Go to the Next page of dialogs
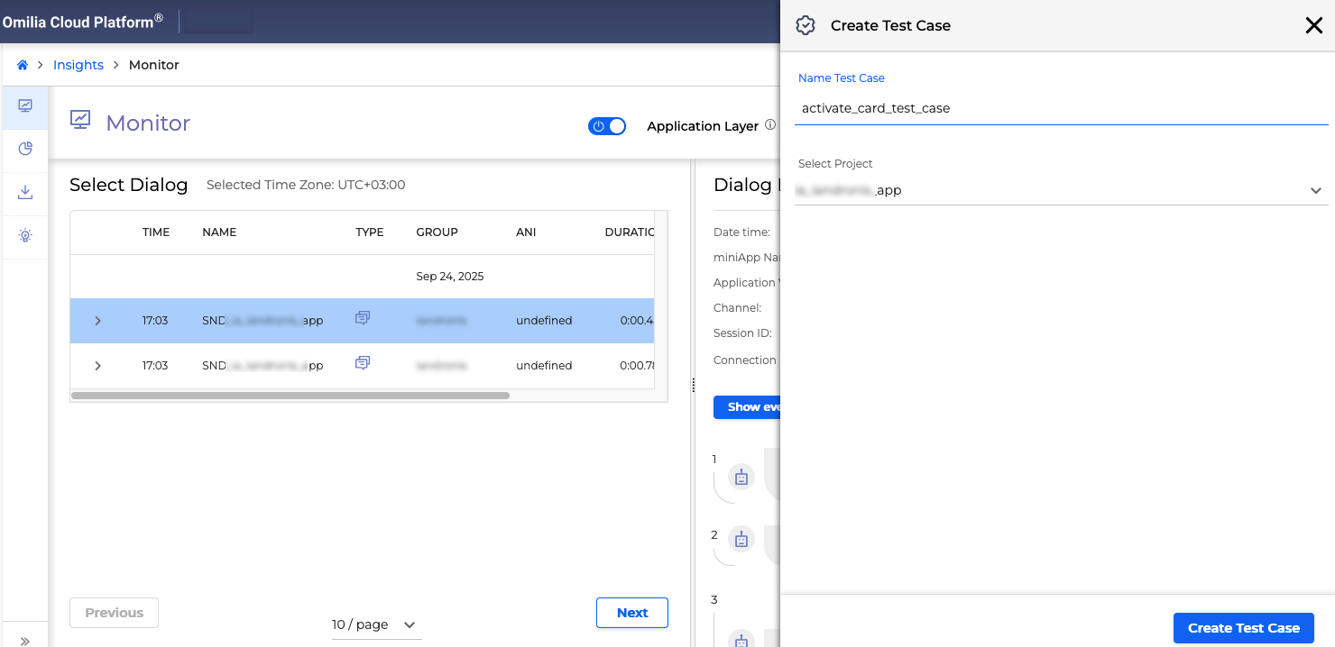The image size is (1335, 647). [x=631, y=612]
